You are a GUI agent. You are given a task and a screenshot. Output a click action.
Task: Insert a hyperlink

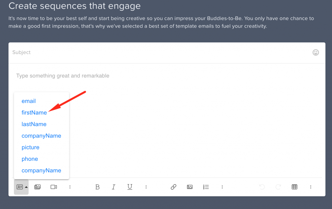173,187
